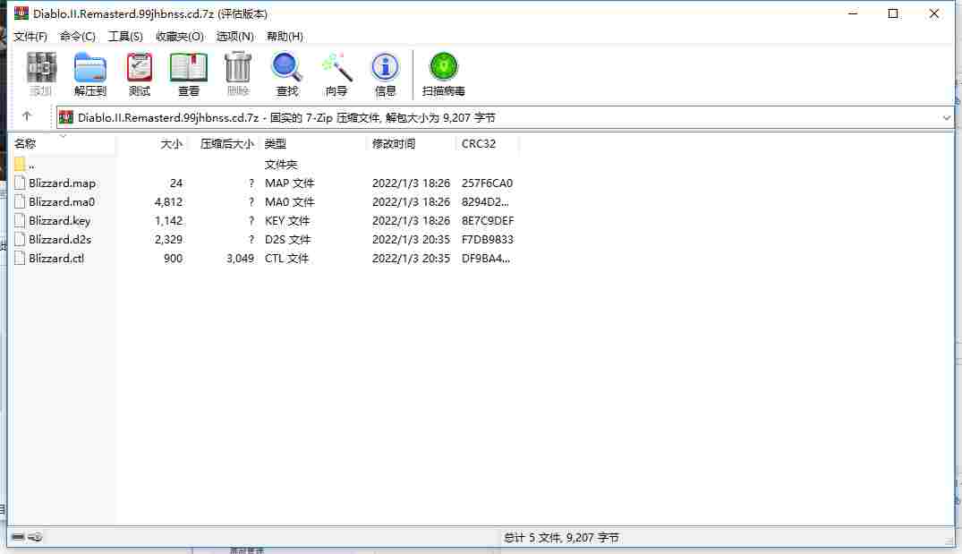The height and width of the screenshot is (554, 962).
Task: Click the drive icon in status bar
Action: pyautogui.click(x=18, y=537)
